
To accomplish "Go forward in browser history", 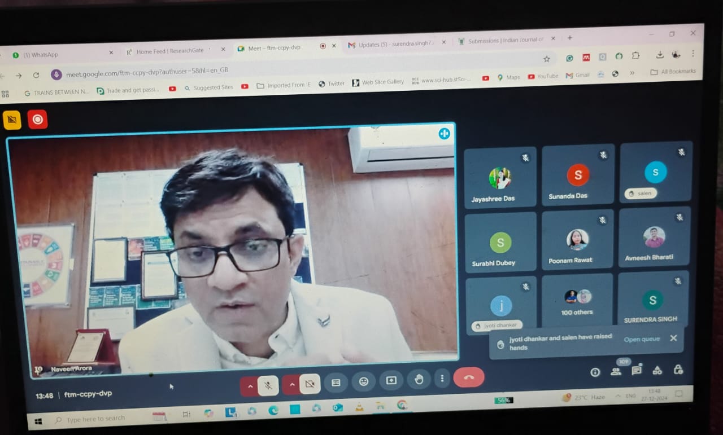I will pyautogui.click(x=19, y=76).
